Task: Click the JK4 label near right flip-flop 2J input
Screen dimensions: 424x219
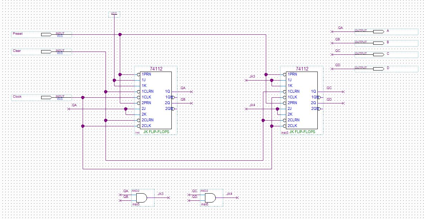Action: coord(252,105)
